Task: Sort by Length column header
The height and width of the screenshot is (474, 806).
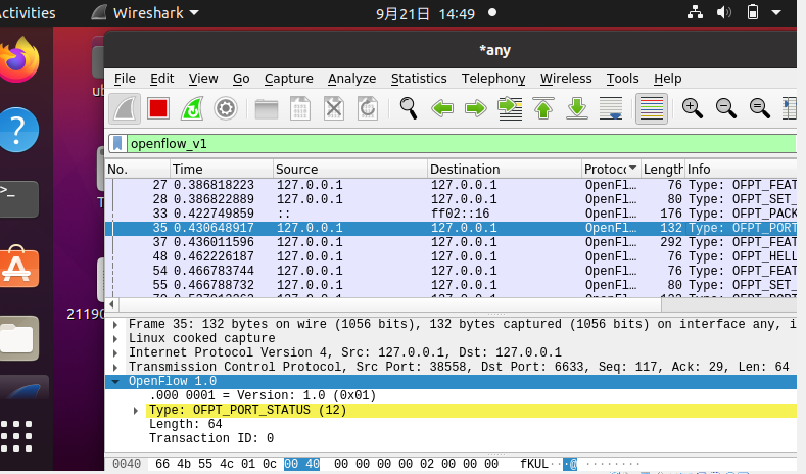Action: point(663,169)
